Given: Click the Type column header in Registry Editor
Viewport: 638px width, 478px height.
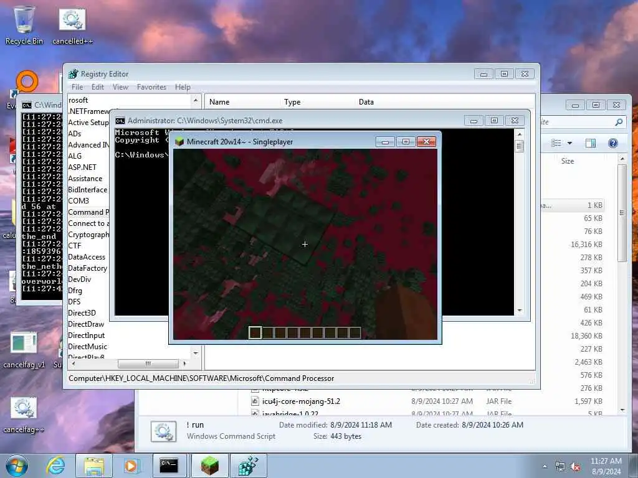Looking at the screenshot, I should coord(292,102).
